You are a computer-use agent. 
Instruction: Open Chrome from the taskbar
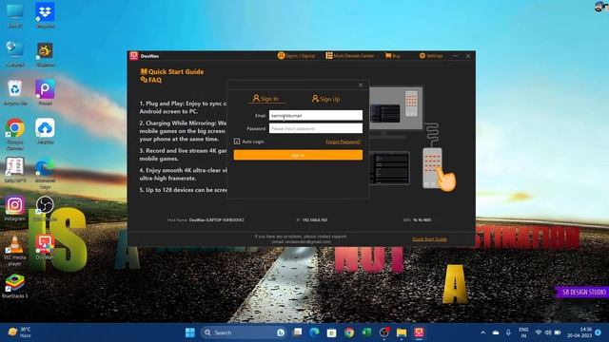pyautogui.click(x=349, y=332)
